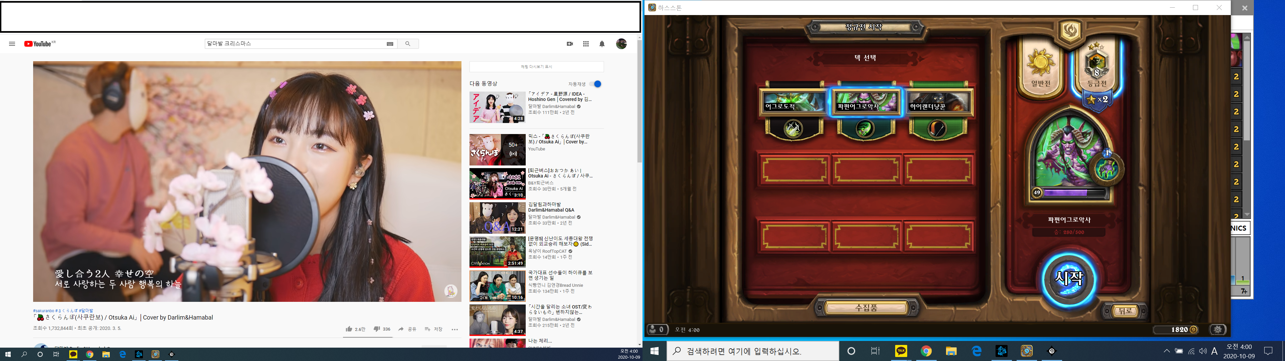Open YouTube notifications bell

(602, 44)
